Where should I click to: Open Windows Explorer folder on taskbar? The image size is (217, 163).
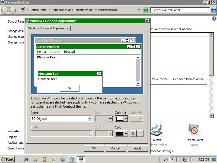(35, 159)
